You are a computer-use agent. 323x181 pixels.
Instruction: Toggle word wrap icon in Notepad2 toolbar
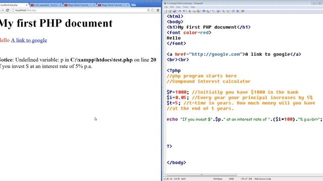pos(213,11)
